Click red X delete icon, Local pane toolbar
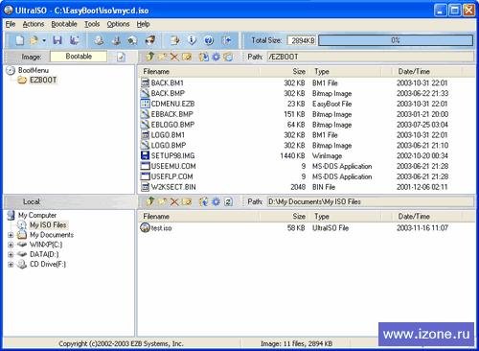The height and width of the screenshot is (351, 479). tap(174, 201)
